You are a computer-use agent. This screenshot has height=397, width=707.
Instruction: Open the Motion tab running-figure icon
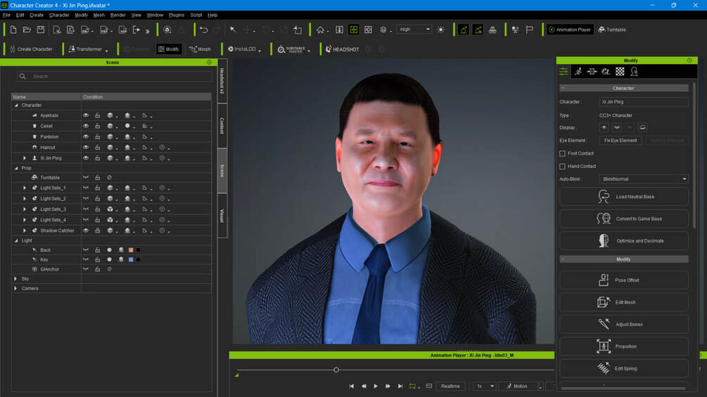[578, 72]
